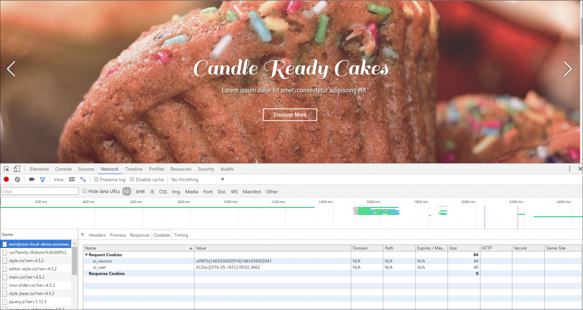Advance the slider with right arrow
This screenshot has width=583, height=310.
coord(567,69)
